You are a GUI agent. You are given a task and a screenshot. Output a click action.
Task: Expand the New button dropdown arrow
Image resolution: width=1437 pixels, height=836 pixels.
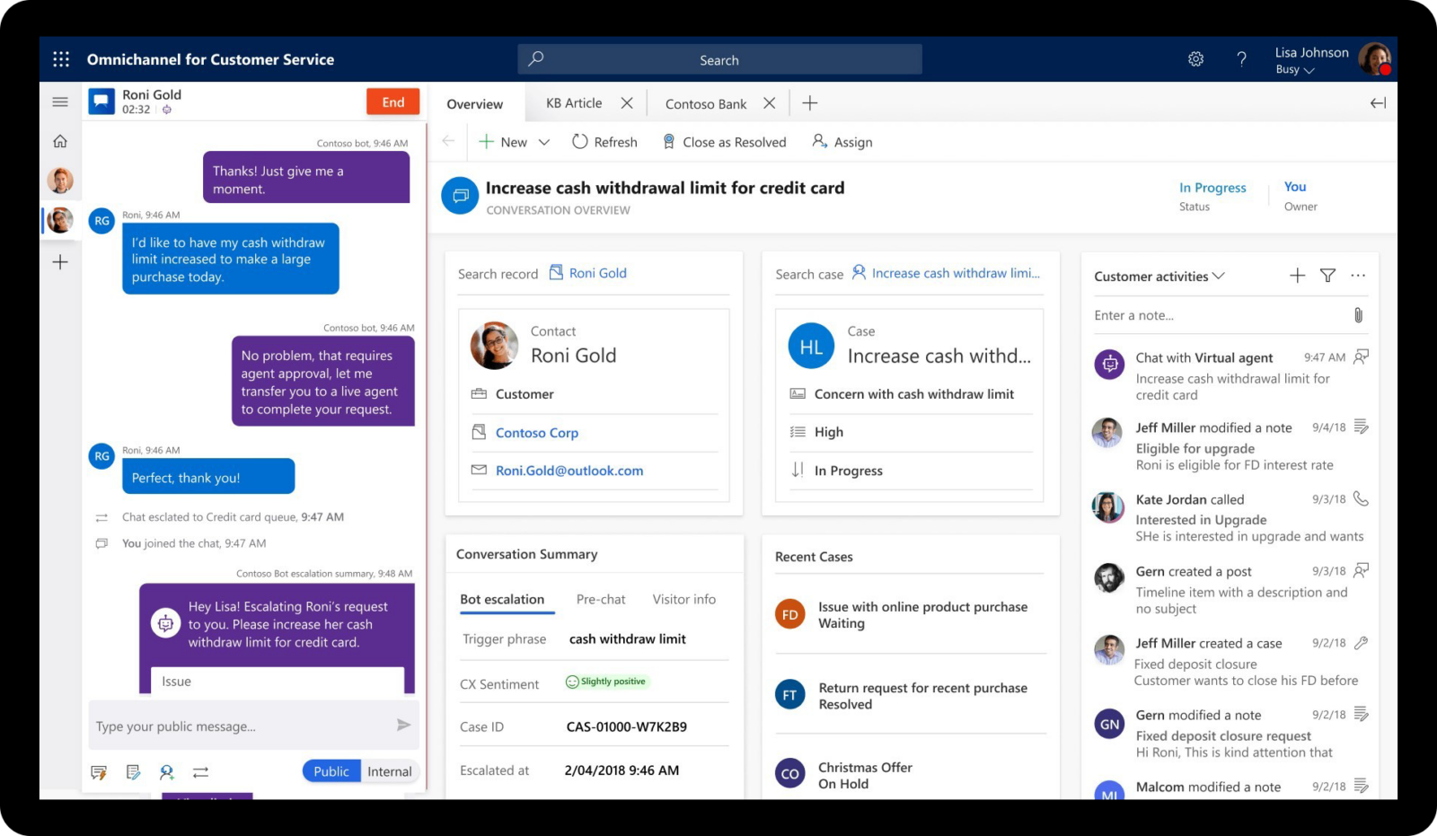tap(543, 142)
